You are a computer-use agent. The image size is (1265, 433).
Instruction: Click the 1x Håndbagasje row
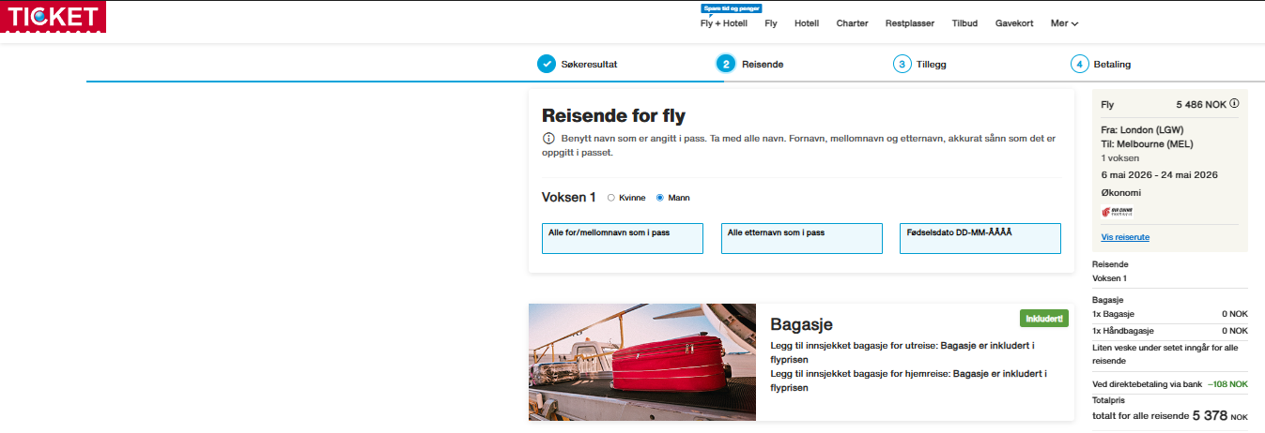pyautogui.click(x=1170, y=331)
